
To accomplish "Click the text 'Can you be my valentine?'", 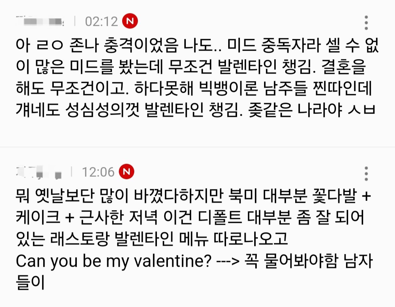I will pos(113,262).
